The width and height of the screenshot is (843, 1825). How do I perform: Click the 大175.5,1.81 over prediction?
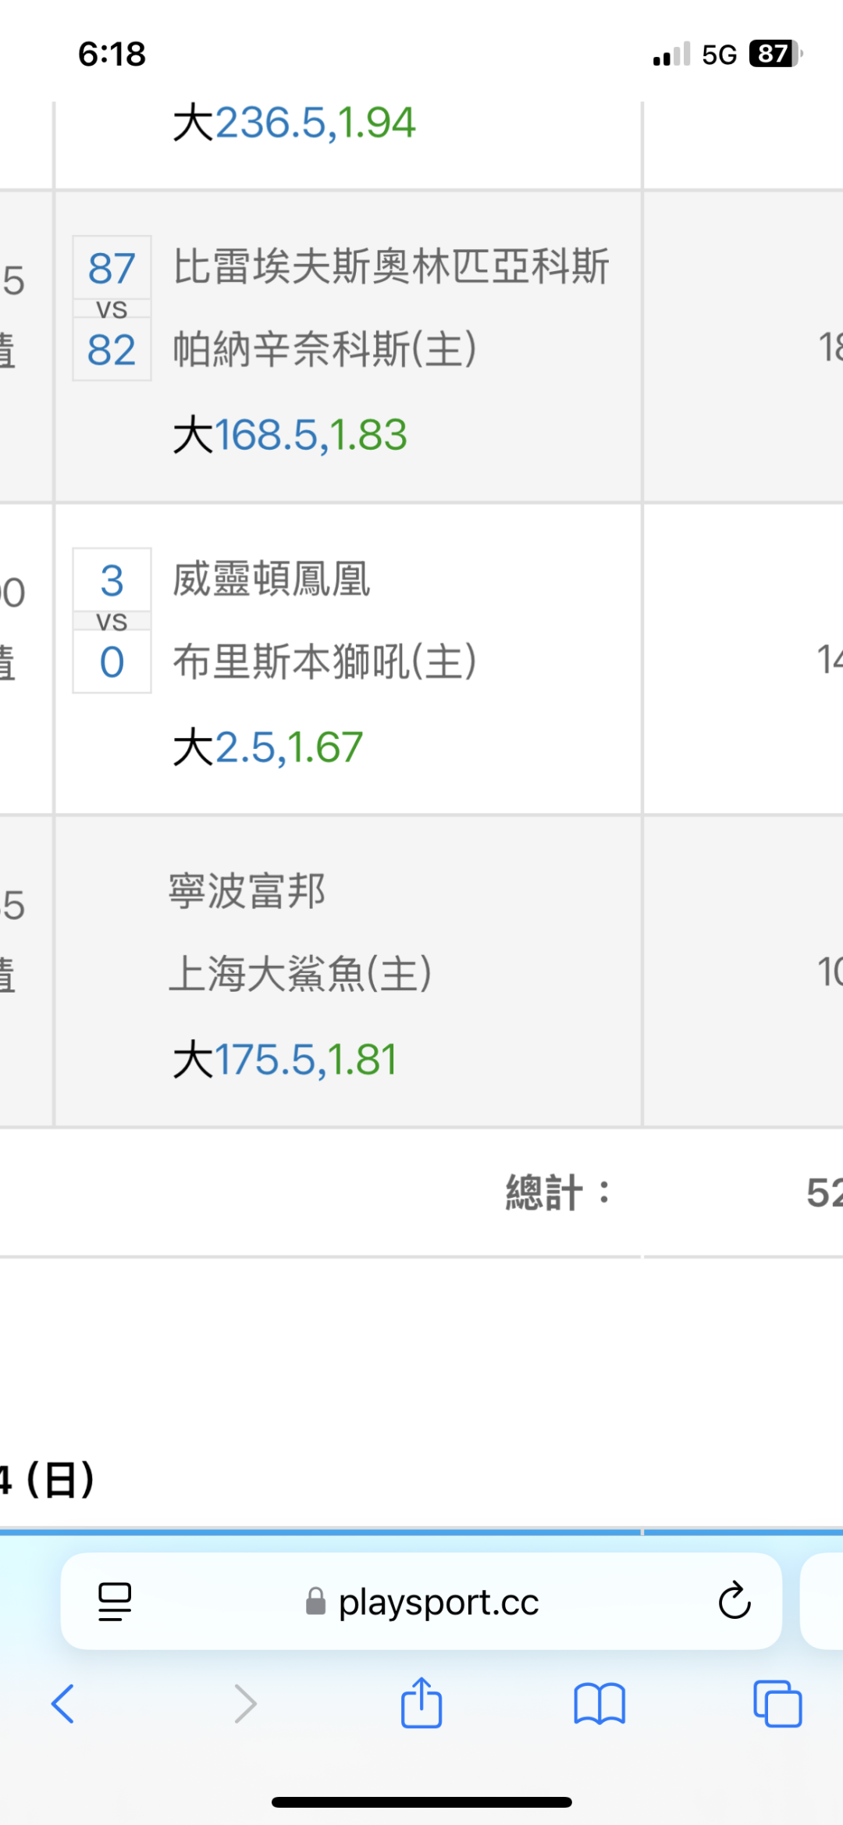285,1060
